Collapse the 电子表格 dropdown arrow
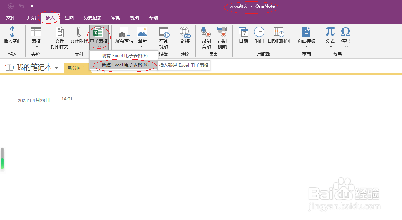This screenshot has height=220, width=402. coord(99,47)
